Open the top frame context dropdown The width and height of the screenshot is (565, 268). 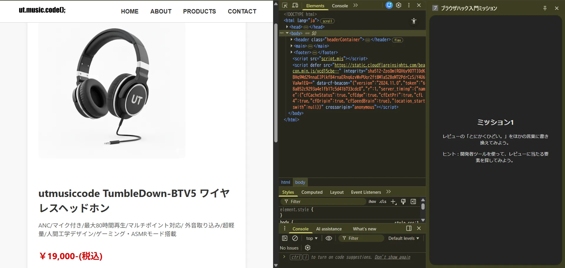pos(312,238)
